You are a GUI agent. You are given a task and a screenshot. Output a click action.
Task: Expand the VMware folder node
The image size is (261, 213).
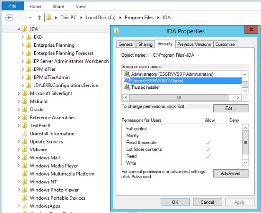click(x=19, y=150)
